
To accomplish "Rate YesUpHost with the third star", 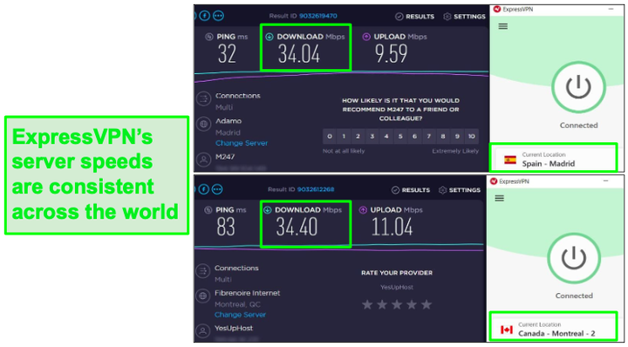I will [x=397, y=304].
